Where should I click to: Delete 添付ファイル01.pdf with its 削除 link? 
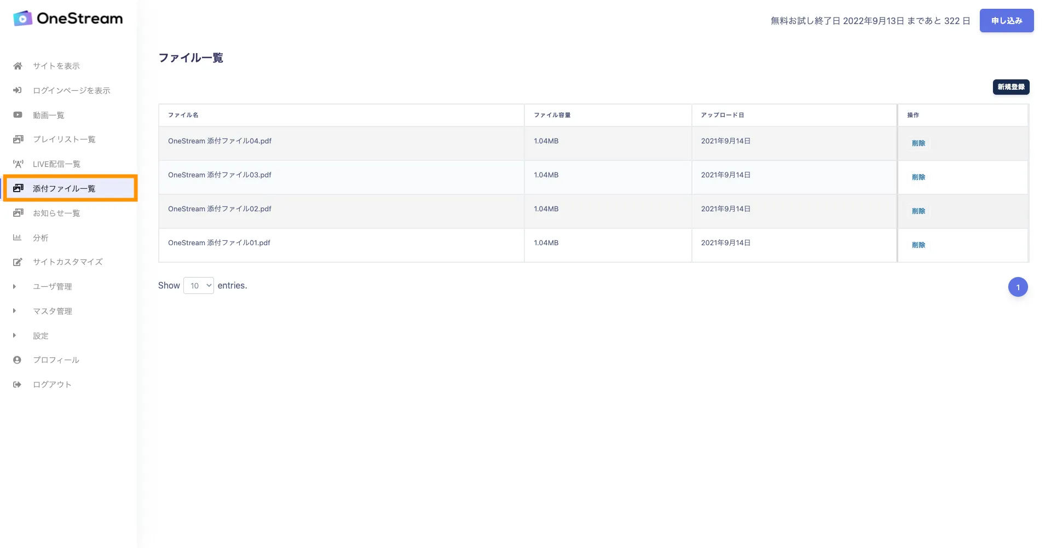pyautogui.click(x=919, y=245)
